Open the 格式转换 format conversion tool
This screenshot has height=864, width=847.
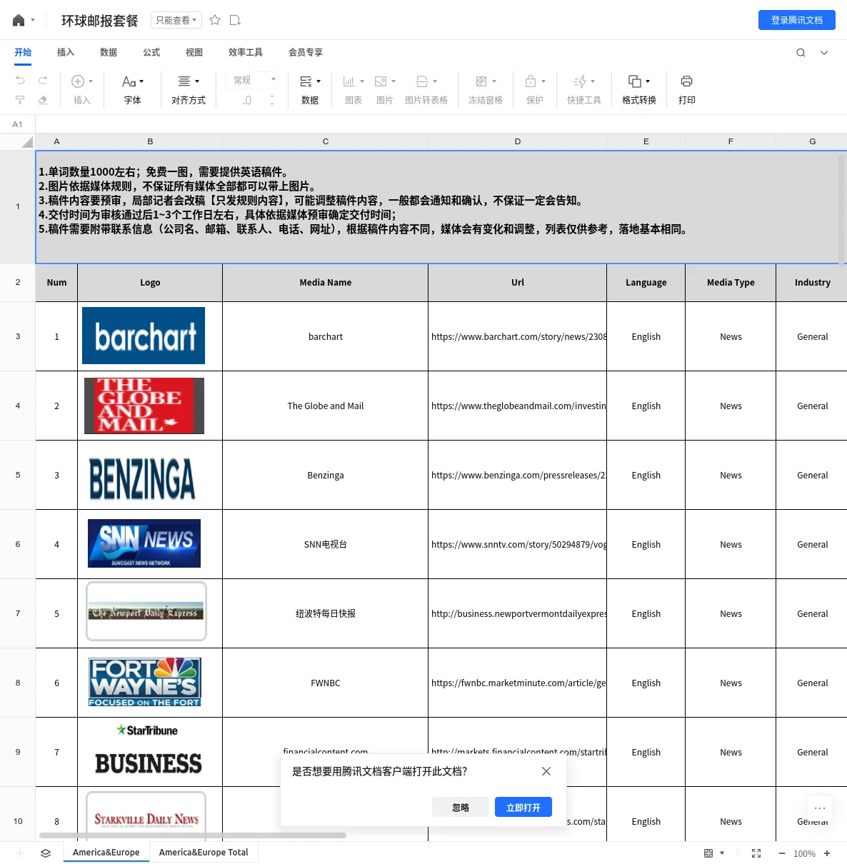pos(639,90)
